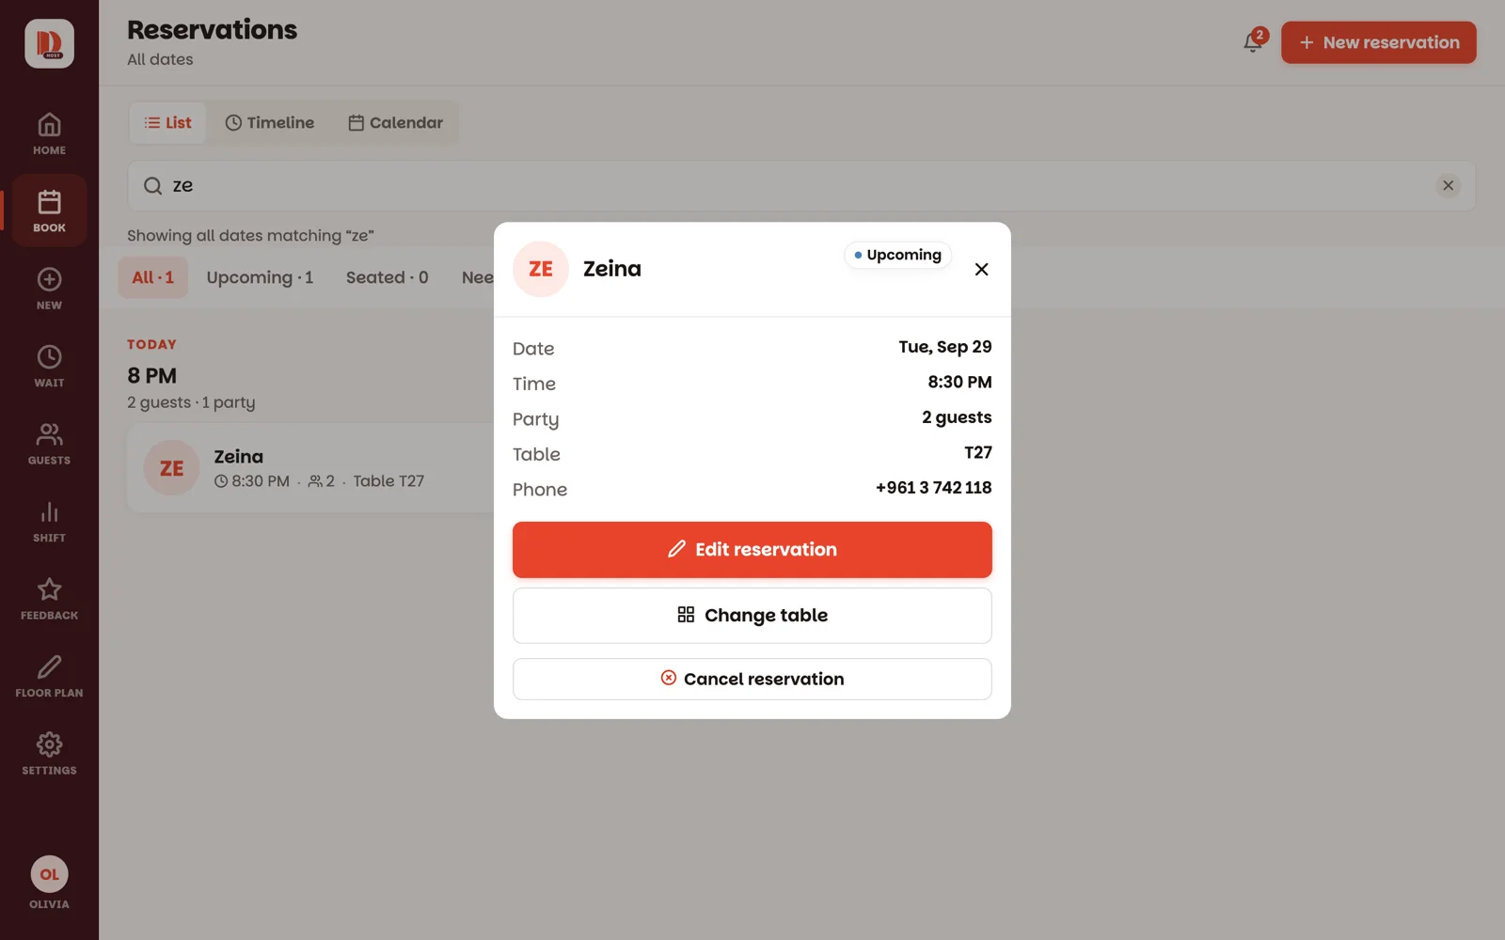The width and height of the screenshot is (1505, 940).
Task: Click the date value Tue, Sep 29
Action: click(944, 347)
